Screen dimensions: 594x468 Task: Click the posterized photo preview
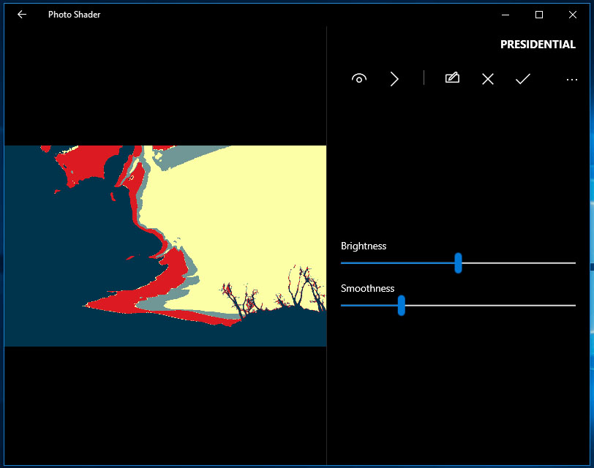[165, 246]
